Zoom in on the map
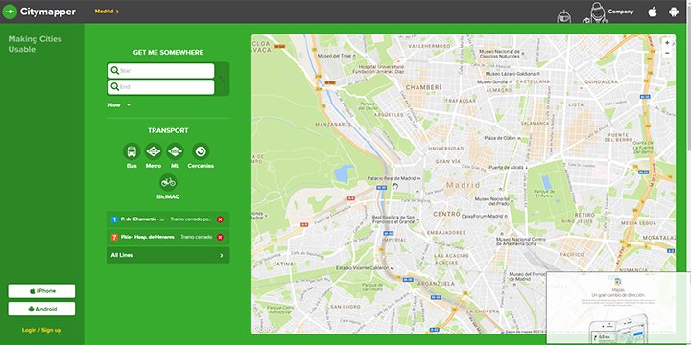Viewport: 691px width, 345px height. [x=667, y=43]
